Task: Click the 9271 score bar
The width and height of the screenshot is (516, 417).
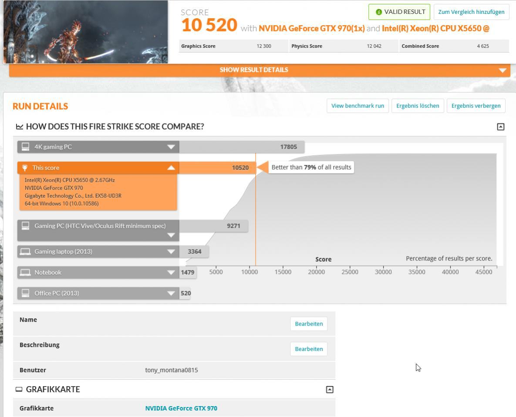Action: (213, 226)
